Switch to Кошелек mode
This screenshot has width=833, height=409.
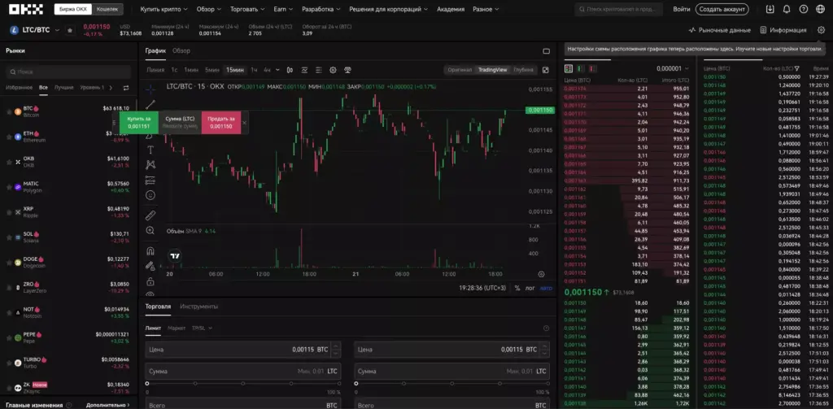click(x=107, y=9)
